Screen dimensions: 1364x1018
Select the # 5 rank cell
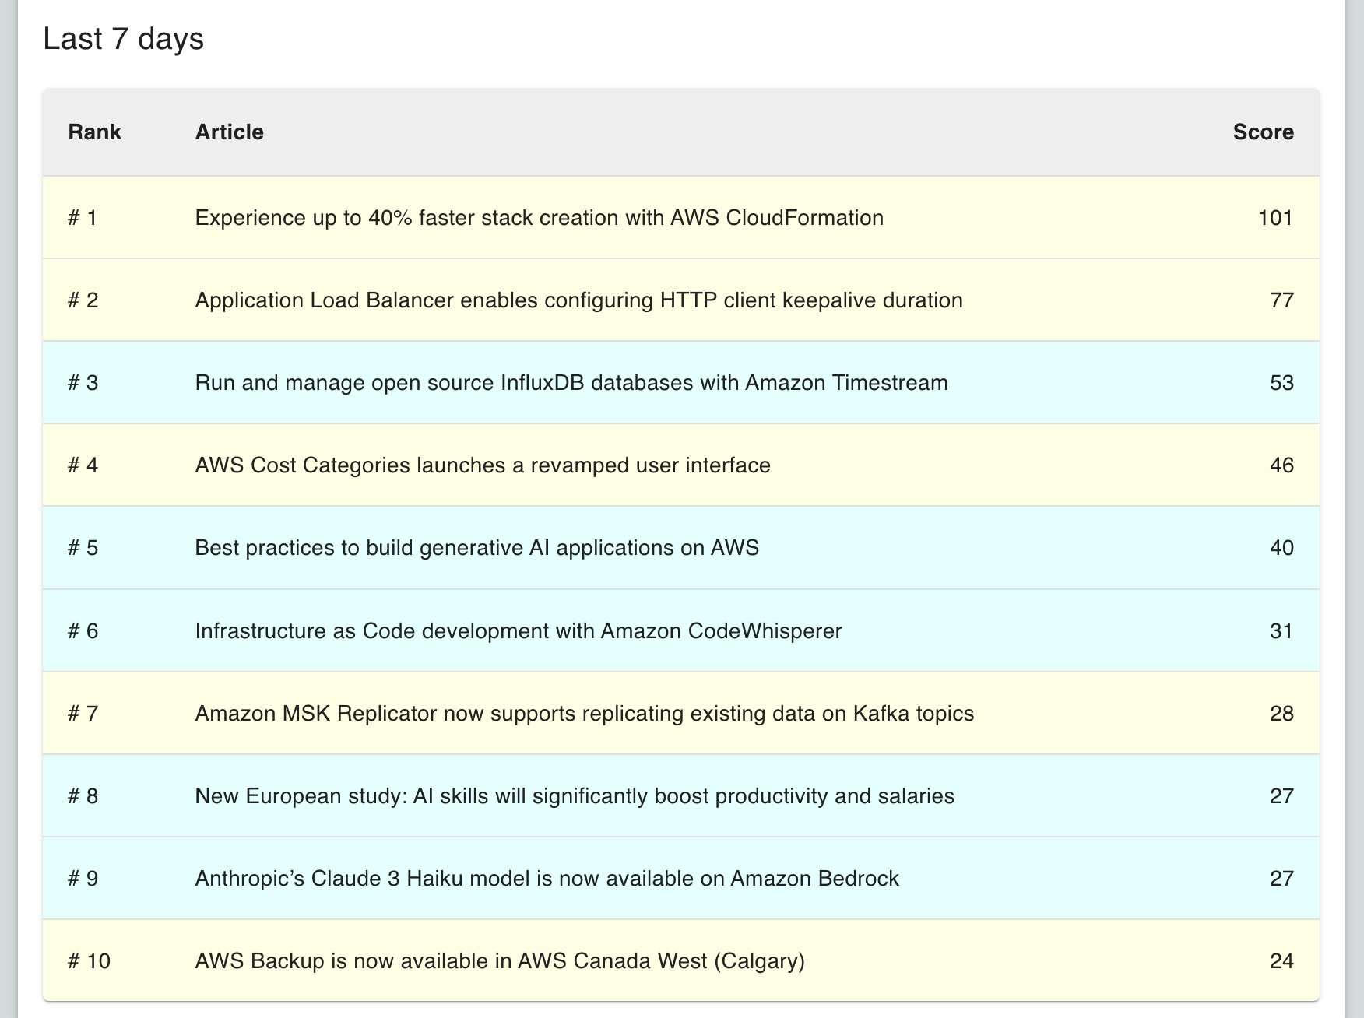[83, 548]
